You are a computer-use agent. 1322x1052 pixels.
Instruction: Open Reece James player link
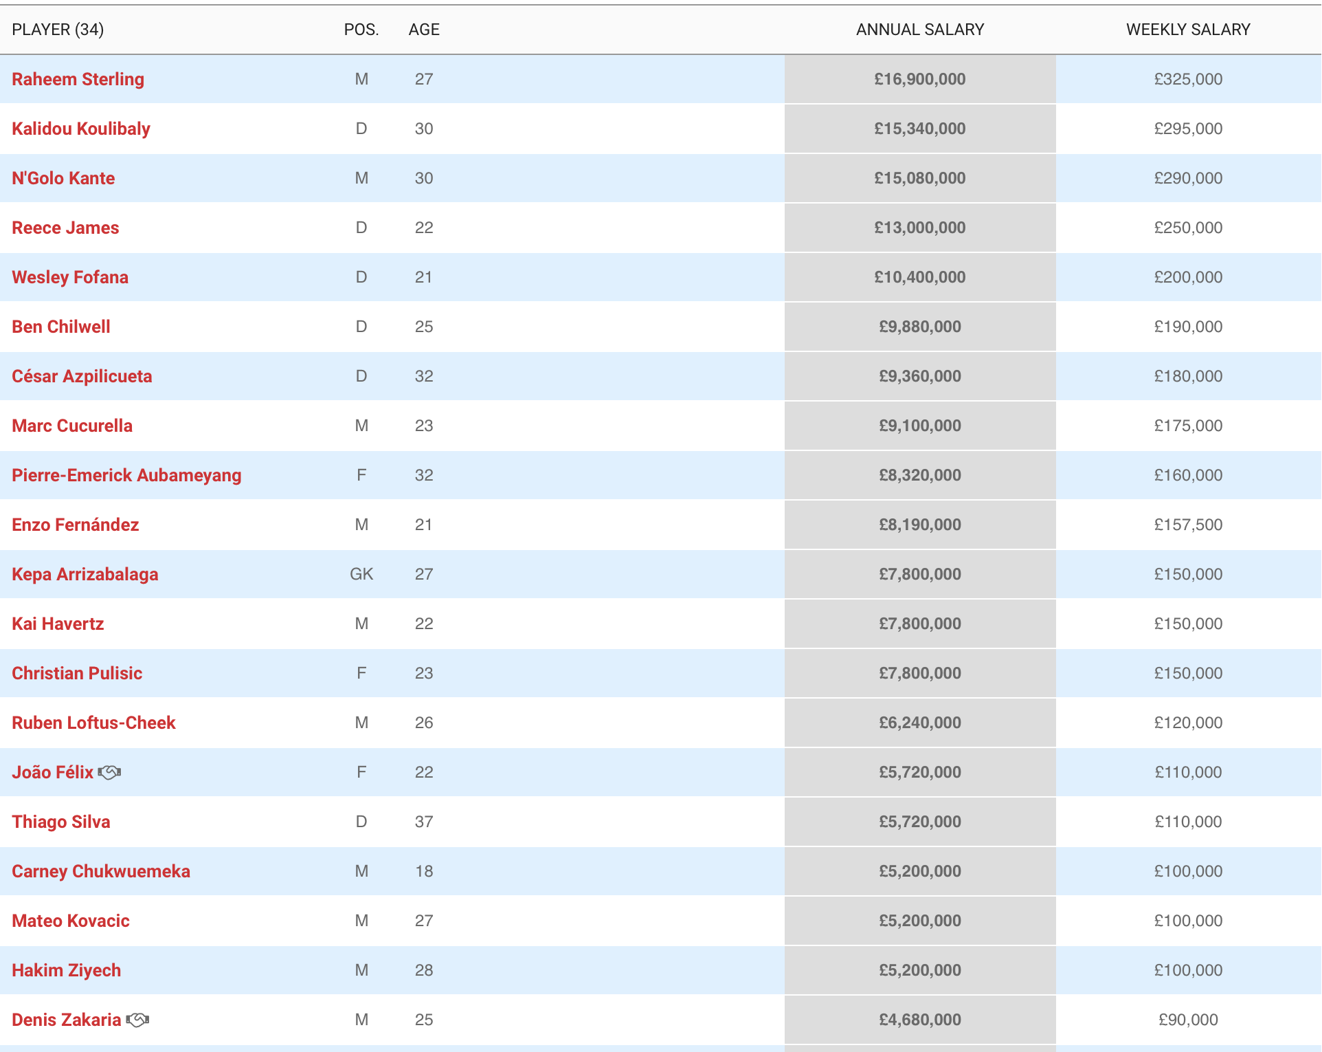click(65, 228)
